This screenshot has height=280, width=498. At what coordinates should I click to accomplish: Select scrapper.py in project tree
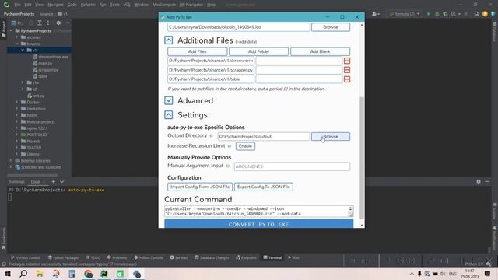(x=46, y=70)
